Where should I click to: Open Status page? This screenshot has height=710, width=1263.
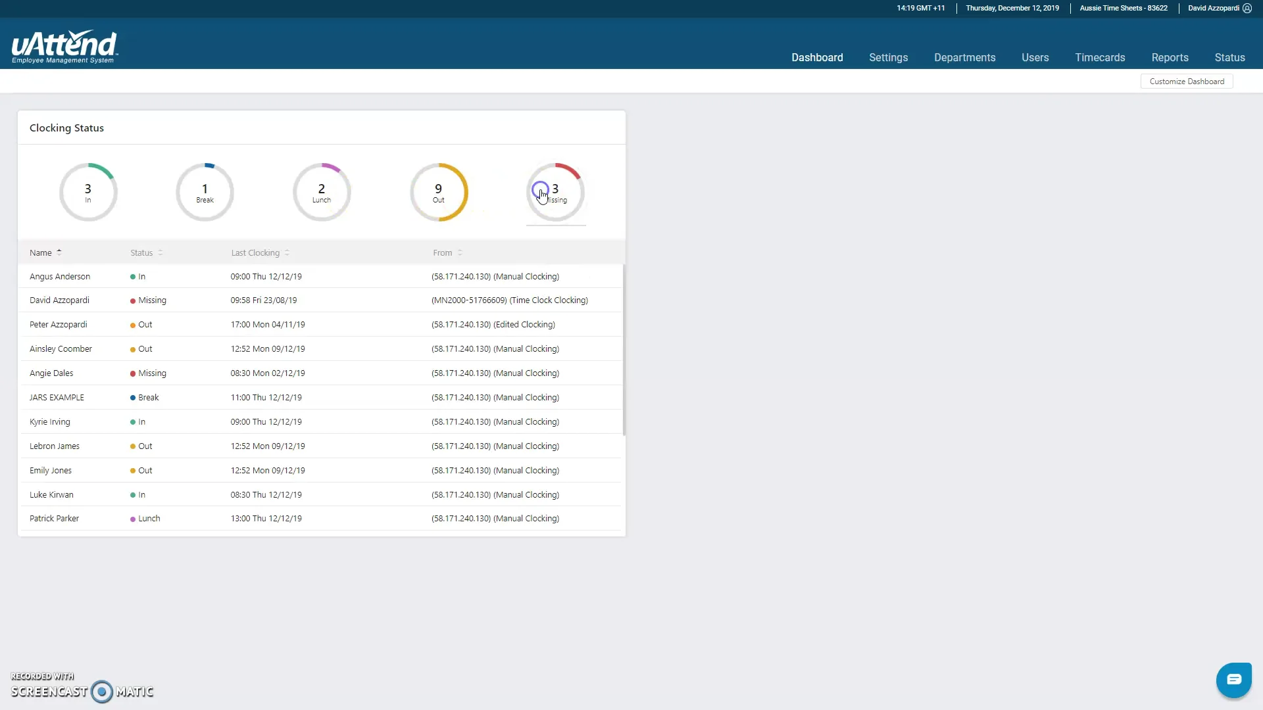(1229, 57)
